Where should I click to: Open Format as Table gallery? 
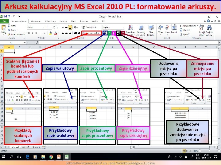141,30
